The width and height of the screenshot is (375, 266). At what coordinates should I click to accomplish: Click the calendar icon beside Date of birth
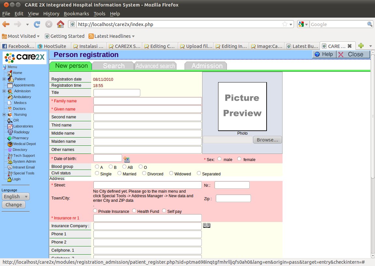point(127,159)
